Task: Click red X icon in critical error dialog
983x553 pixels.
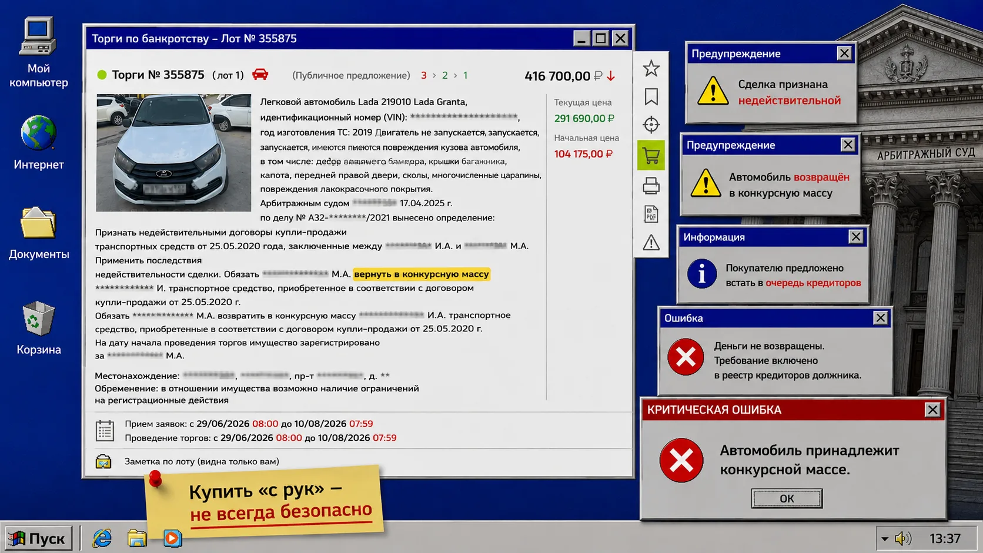Action: click(x=681, y=460)
